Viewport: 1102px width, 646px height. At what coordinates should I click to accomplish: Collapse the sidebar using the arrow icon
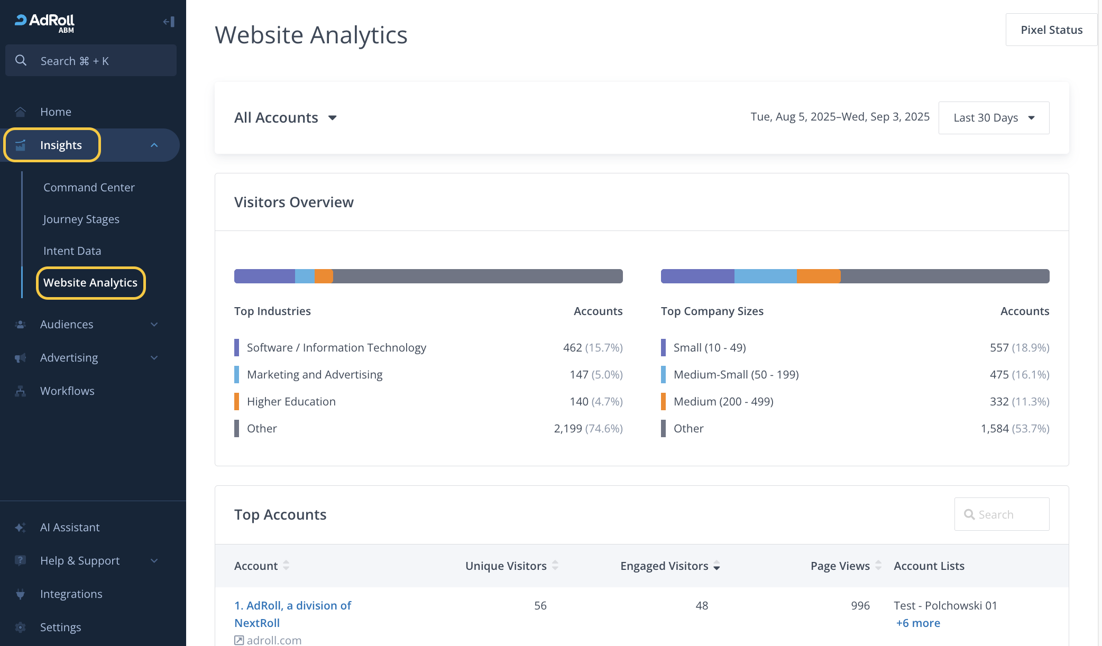point(169,22)
